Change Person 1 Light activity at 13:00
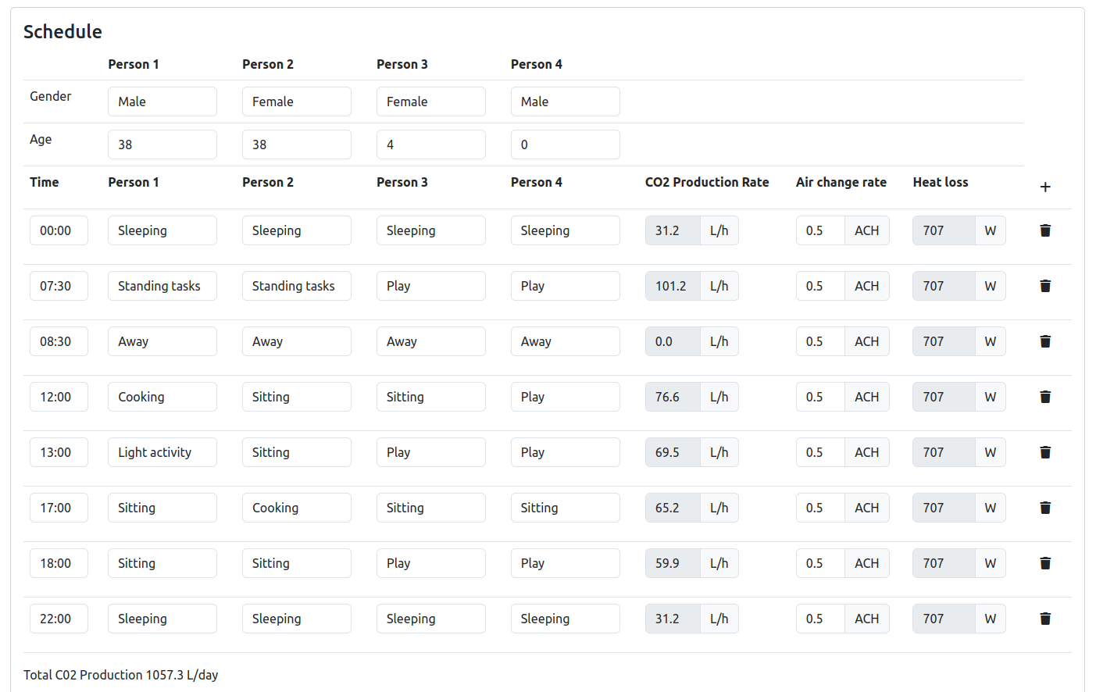The image size is (1096, 692). point(162,452)
